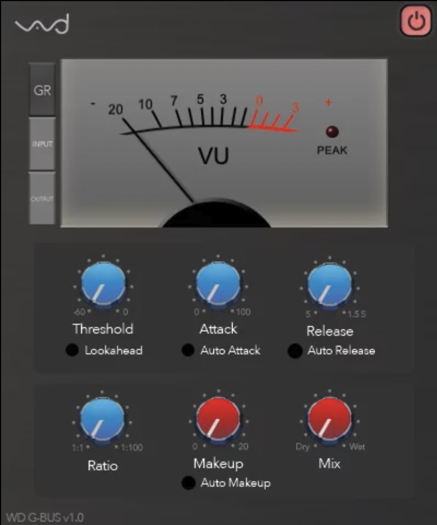Turn on Auto Release
This screenshot has height=525, width=437.
(295, 351)
